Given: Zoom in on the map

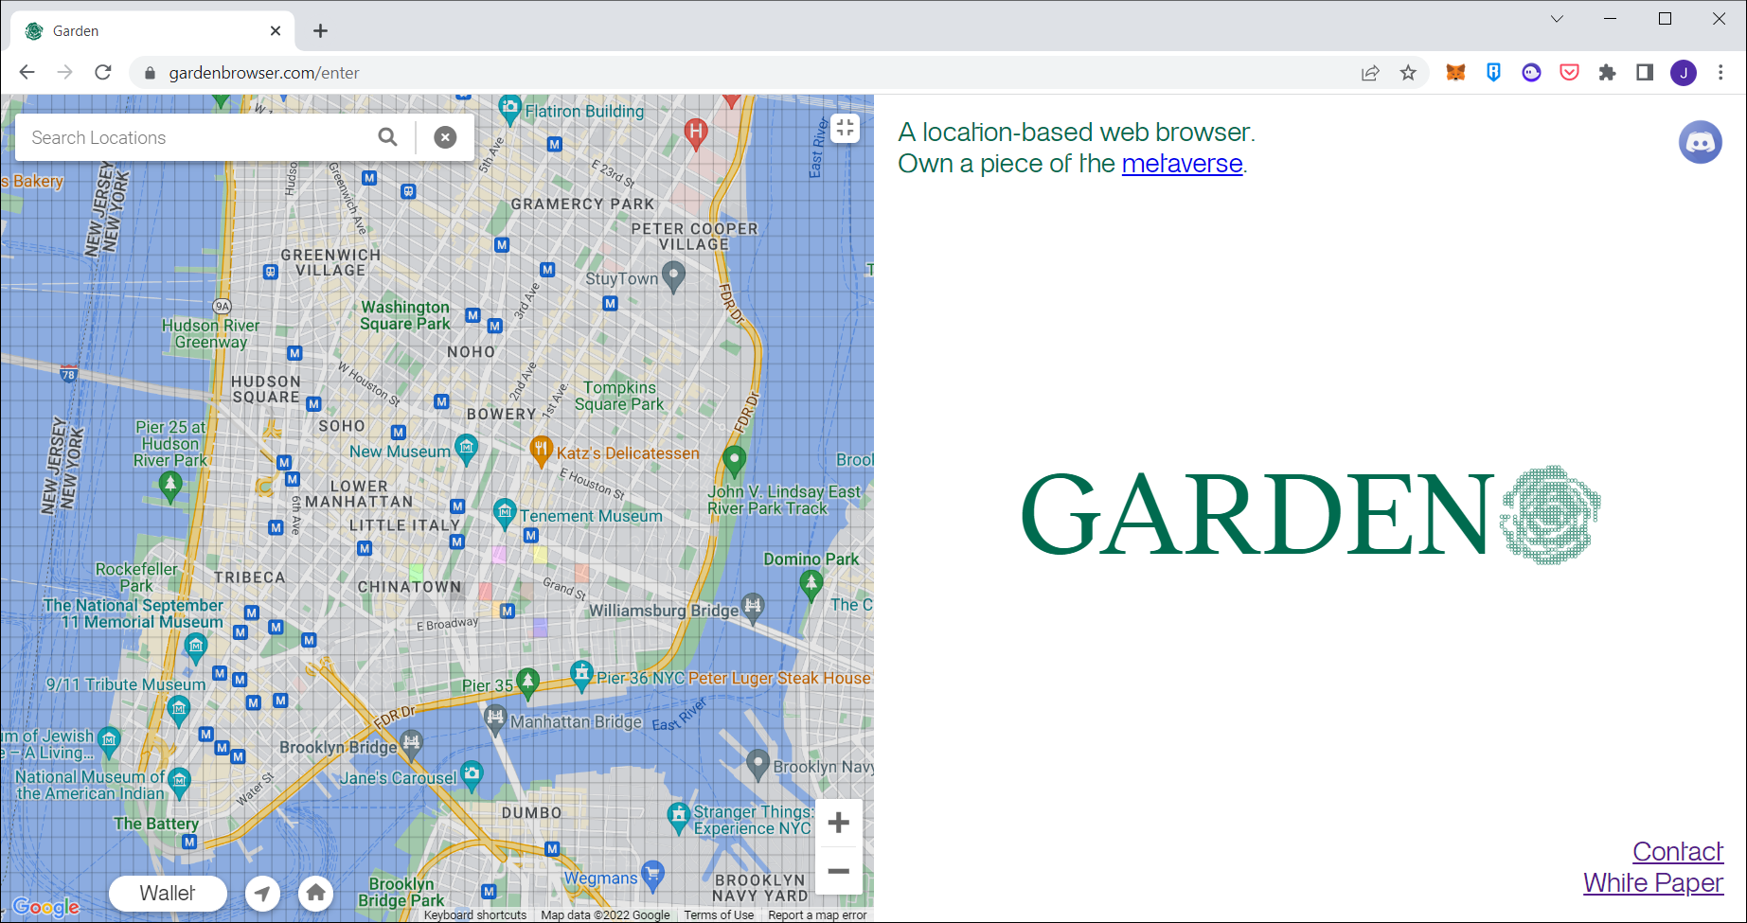Looking at the screenshot, I should [x=838, y=823].
